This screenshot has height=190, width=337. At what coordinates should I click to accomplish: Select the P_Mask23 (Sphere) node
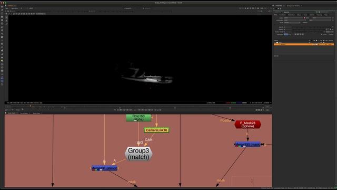click(247, 125)
